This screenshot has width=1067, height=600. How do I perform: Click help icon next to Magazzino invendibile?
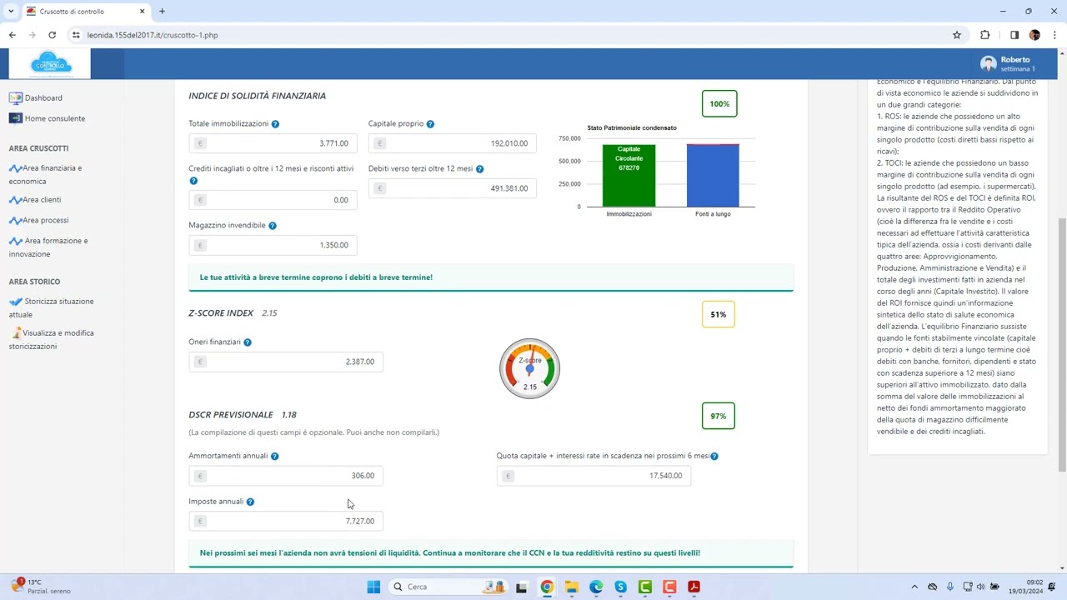pos(273,226)
